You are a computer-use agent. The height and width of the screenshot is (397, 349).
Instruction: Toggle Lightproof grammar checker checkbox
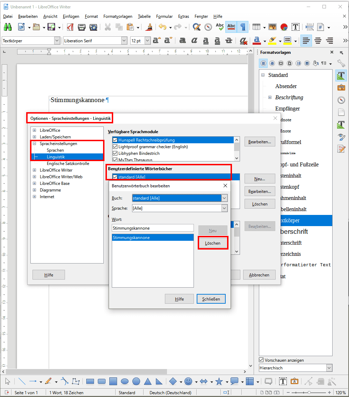[115, 146]
